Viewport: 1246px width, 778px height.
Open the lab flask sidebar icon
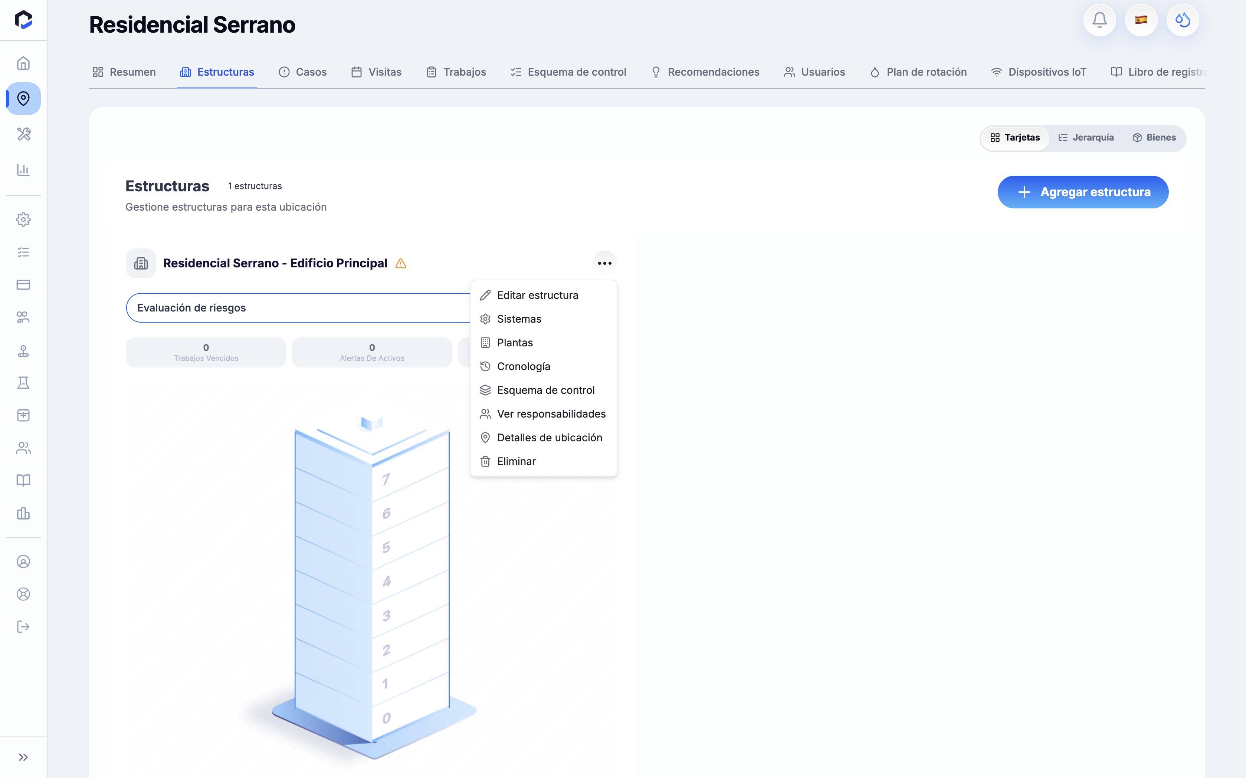tap(23, 383)
